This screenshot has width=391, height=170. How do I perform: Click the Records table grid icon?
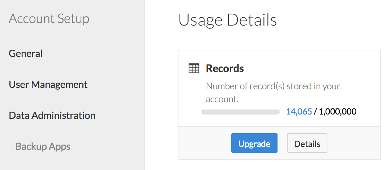[x=194, y=68]
